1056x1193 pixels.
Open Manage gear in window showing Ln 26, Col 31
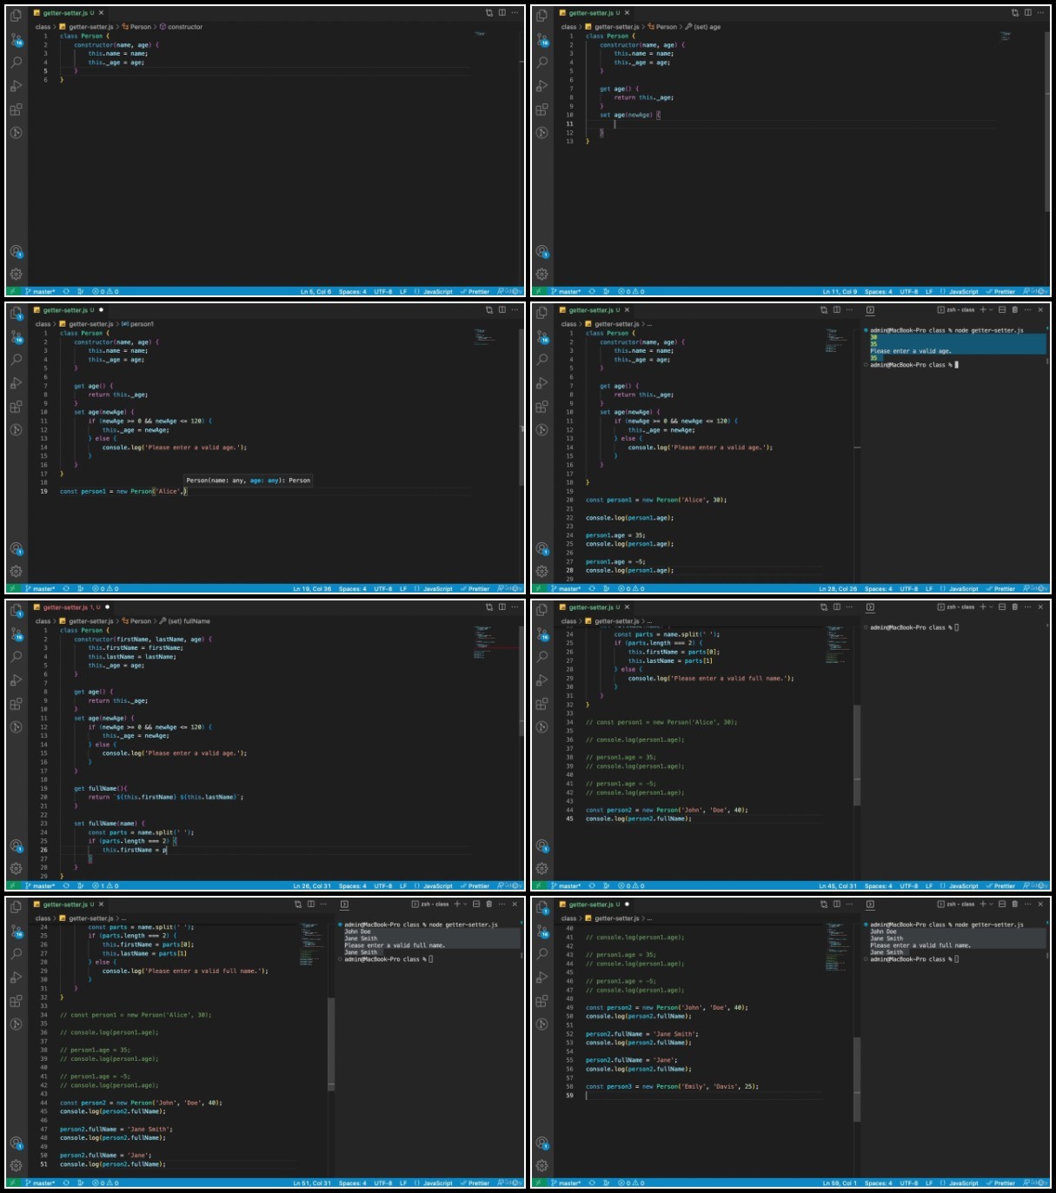click(x=17, y=868)
